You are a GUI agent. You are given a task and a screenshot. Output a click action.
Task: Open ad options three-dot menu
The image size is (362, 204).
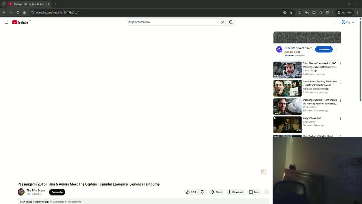pos(337,49)
